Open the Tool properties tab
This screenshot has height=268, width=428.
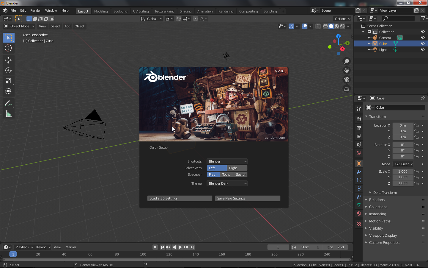(359, 109)
